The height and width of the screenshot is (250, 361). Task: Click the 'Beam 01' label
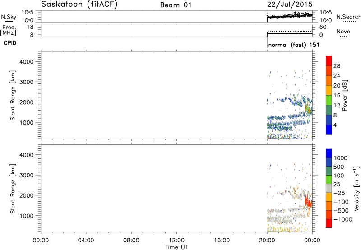click(x=176, y=5)
